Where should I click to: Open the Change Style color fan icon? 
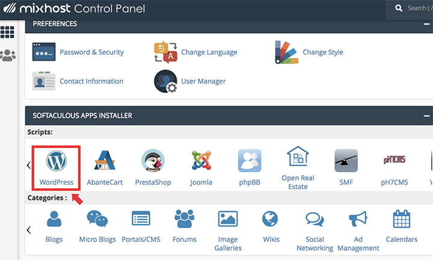click(x=287, y=52)
